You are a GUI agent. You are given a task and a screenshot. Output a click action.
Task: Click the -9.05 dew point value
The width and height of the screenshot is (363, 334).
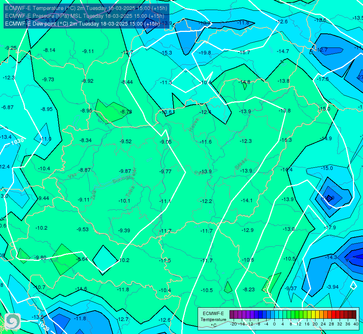(x=165, y=142)
